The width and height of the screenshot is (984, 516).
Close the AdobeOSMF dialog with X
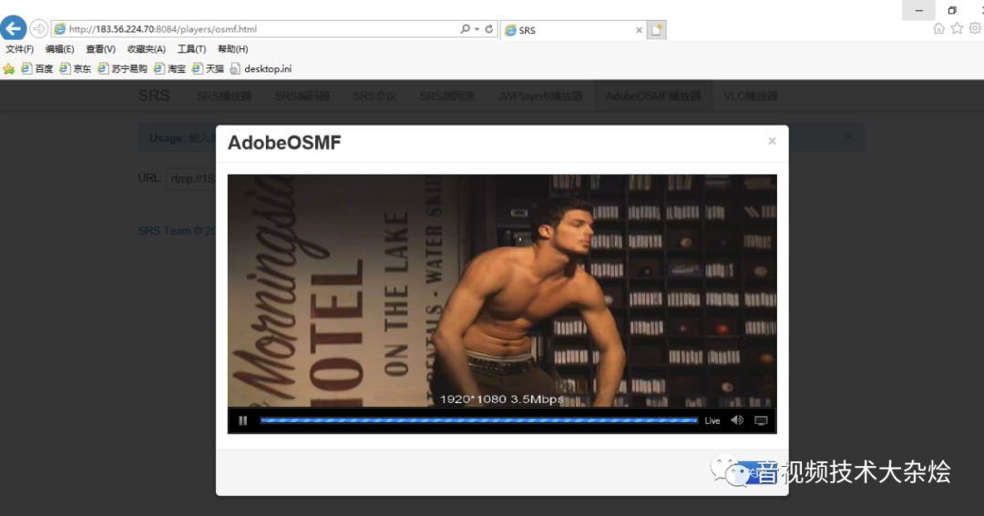point(772,141)
